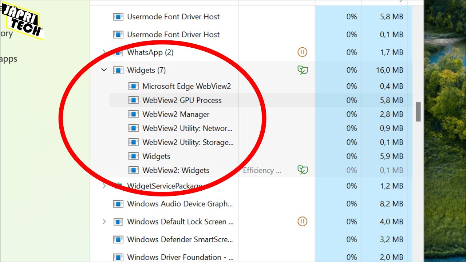
Task: Click the WebView2: Widgets process icon
Action: [x=134, y=170]
